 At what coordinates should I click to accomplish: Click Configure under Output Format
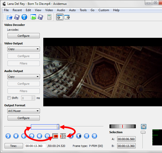24,118
